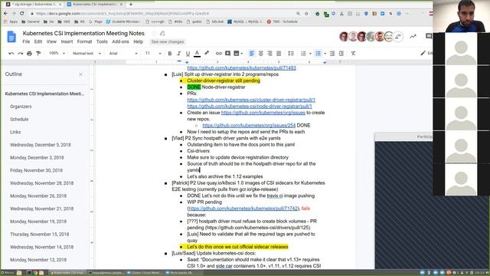Viewport: 490px width, 276px height.
Task: Open the text color picker
Action: (198, 54)
